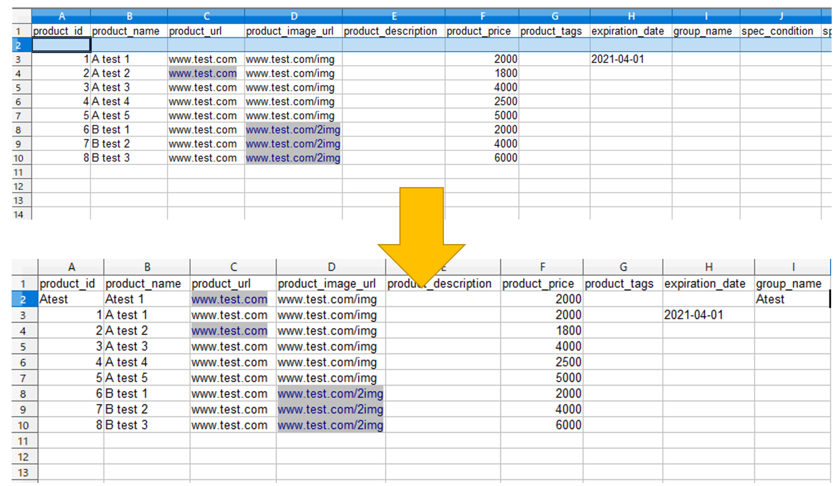The width and height of the screenshot is (840, 486).
Task: Open highlighted www.test.com link in top row 4
Action: 202,73
